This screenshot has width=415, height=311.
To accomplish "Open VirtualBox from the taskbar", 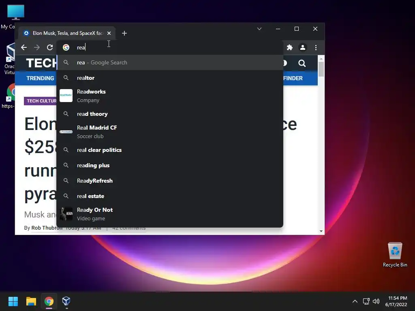I will tap(66, 301).
